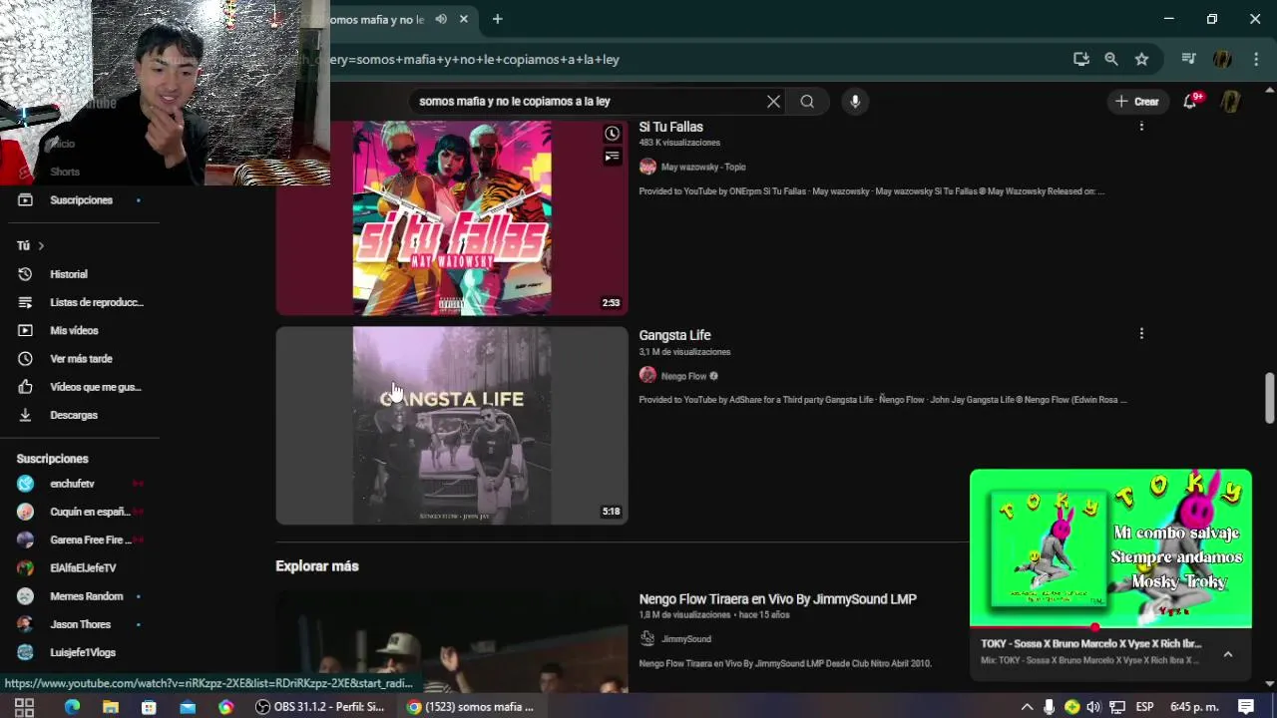Open the Crear button
The height and width of the screenshot is (718, 1277).
point(1137,101)
